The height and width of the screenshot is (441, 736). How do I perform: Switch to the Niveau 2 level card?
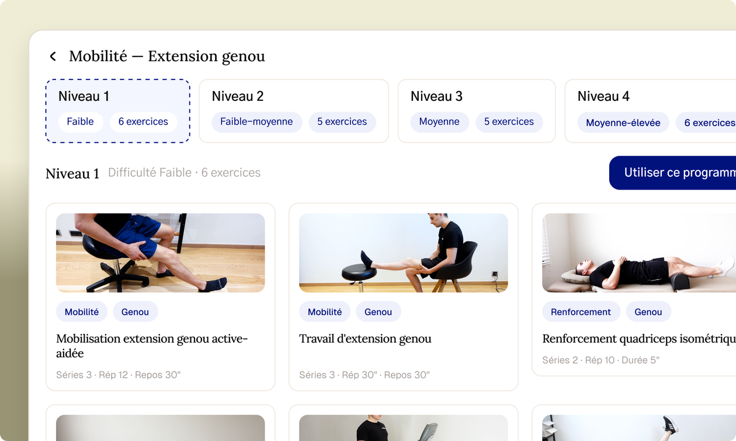tap(294, 111)
